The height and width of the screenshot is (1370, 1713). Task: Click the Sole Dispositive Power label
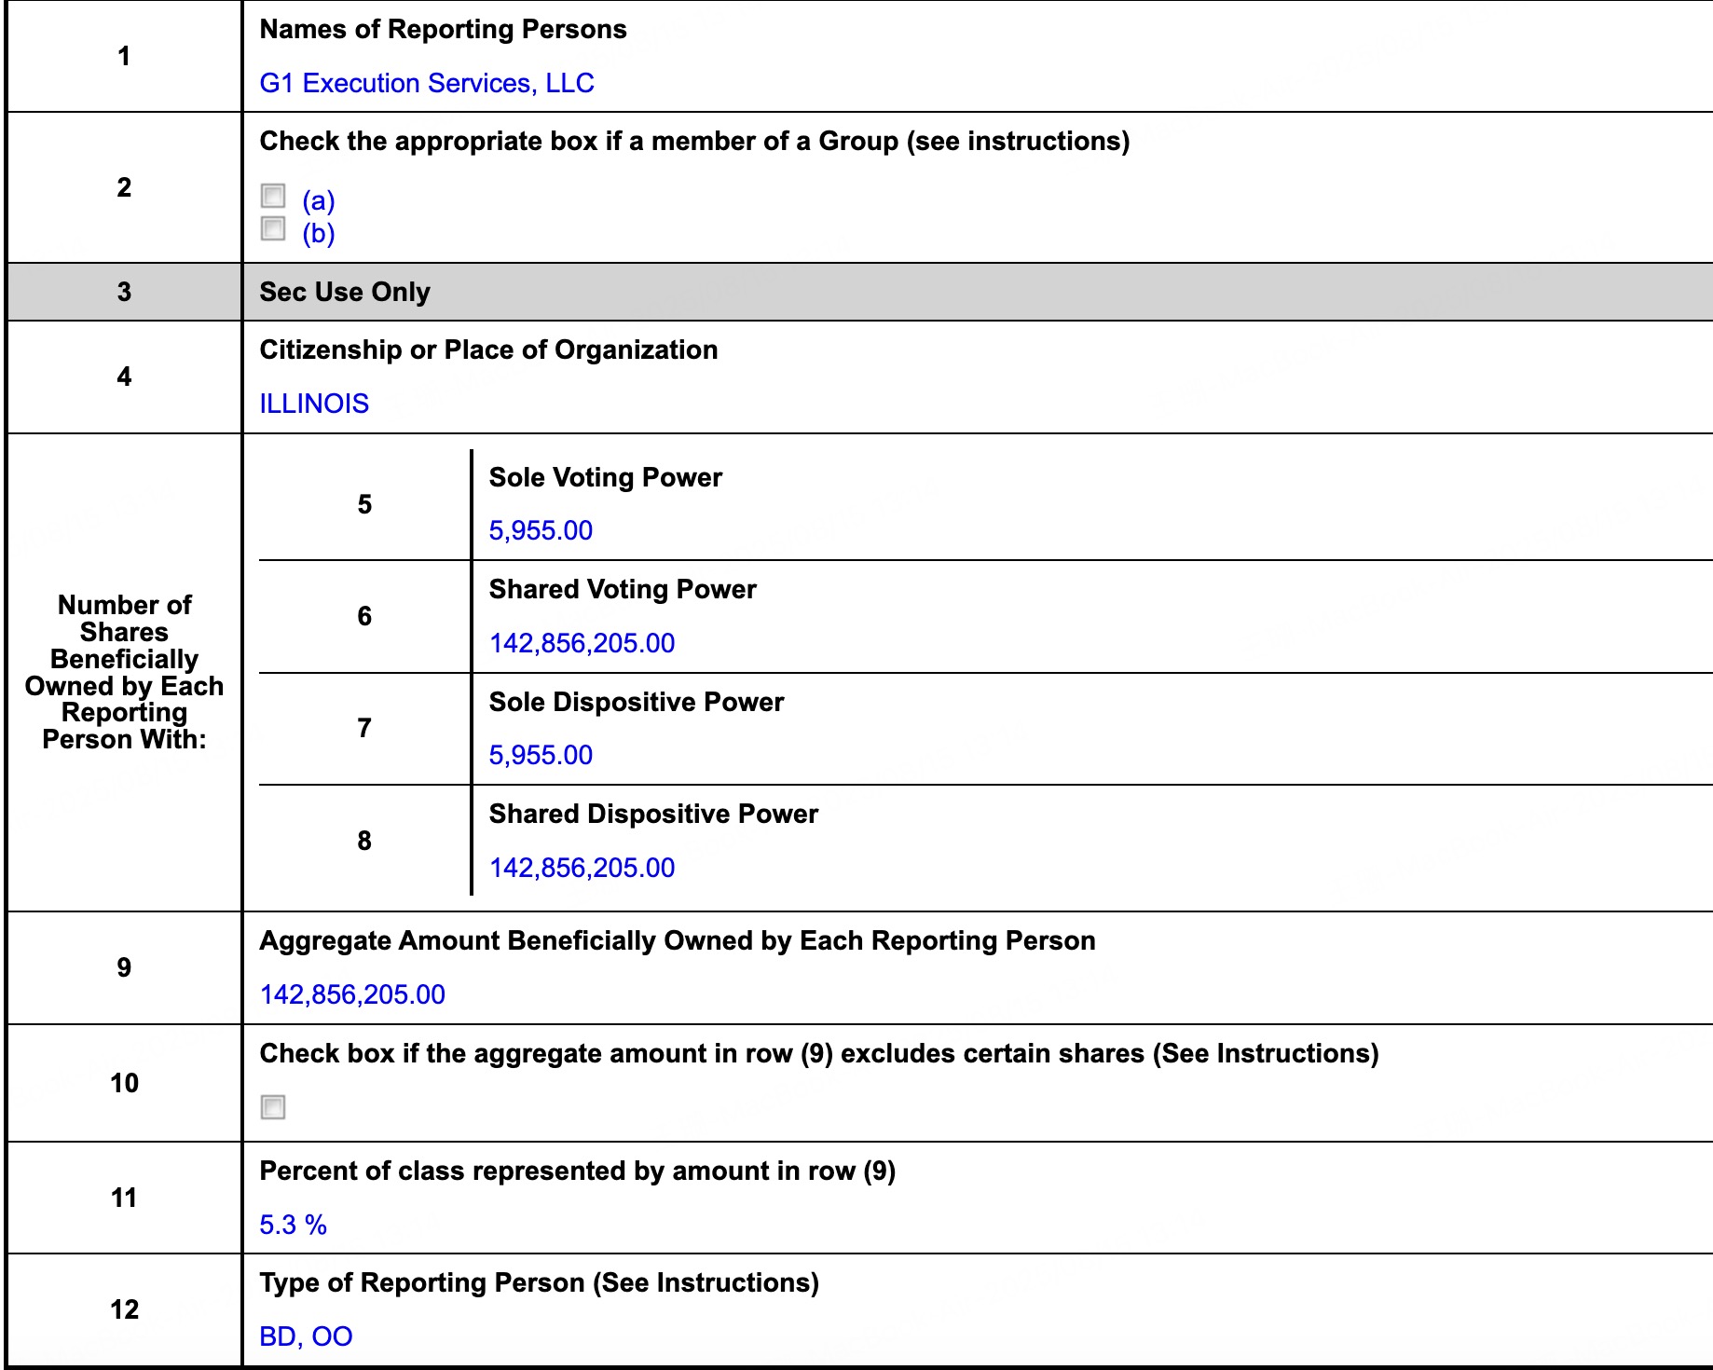pos(637,702)
